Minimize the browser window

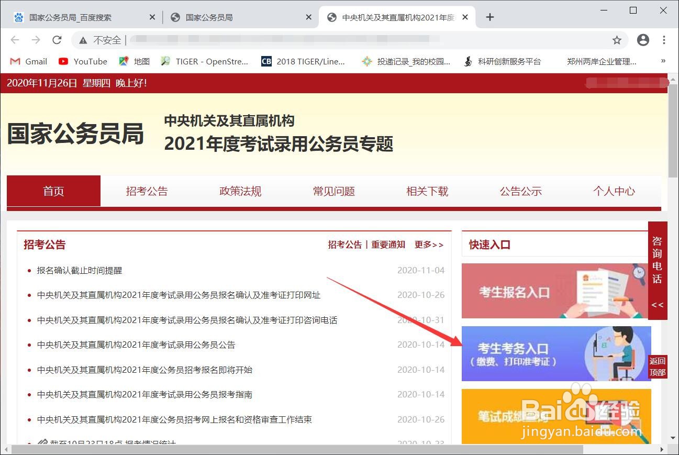point(603,10)
